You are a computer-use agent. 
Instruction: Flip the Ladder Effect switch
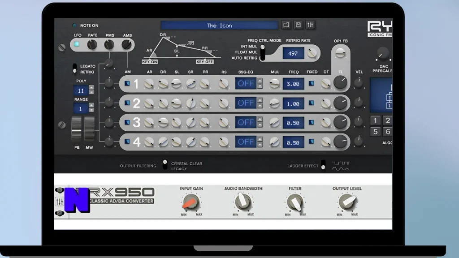323,165
